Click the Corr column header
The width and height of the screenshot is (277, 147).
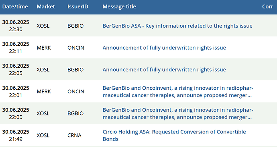(x=267, y=6)
